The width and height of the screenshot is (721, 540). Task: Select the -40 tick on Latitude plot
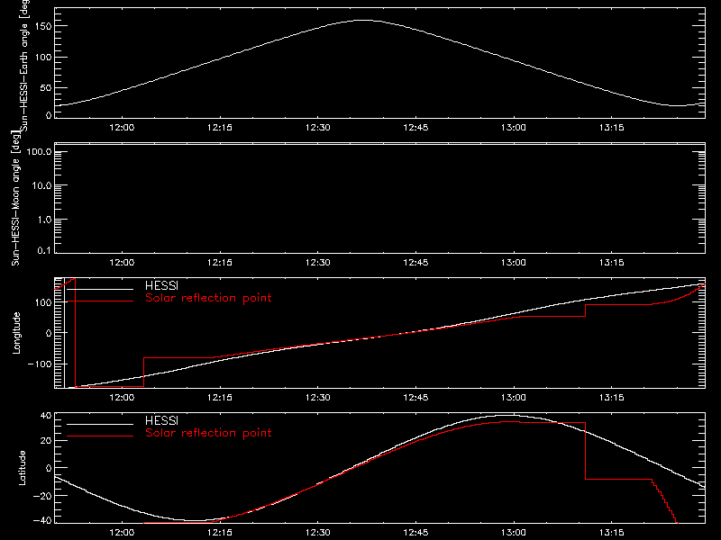click(42, 520)
